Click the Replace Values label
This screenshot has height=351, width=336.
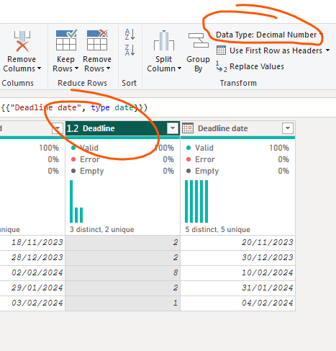point(257,66)
